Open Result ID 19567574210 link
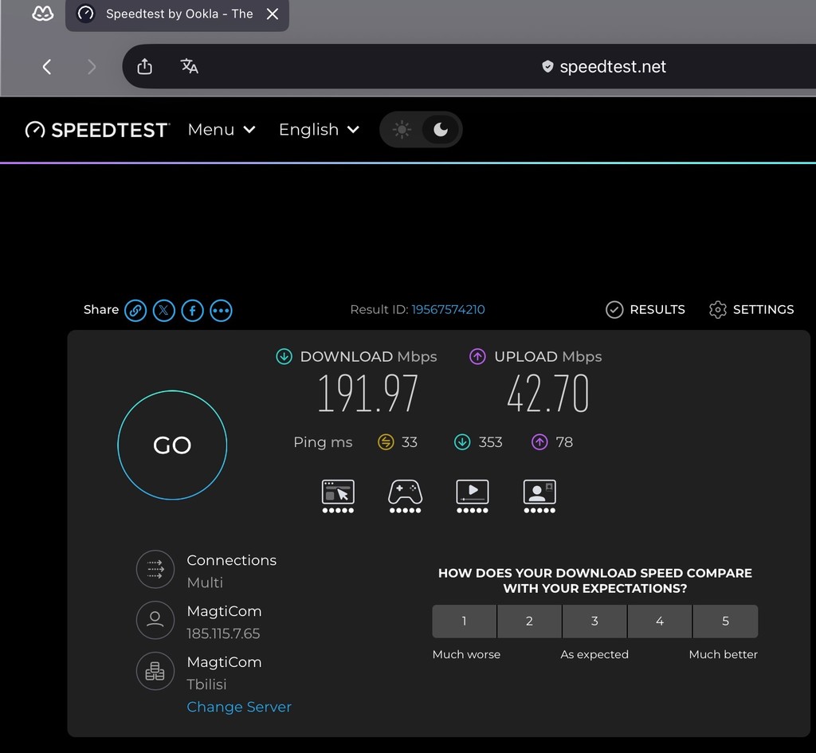Image resolution: width=816 pixels, height=753 pixels. (x=448, y=310)
